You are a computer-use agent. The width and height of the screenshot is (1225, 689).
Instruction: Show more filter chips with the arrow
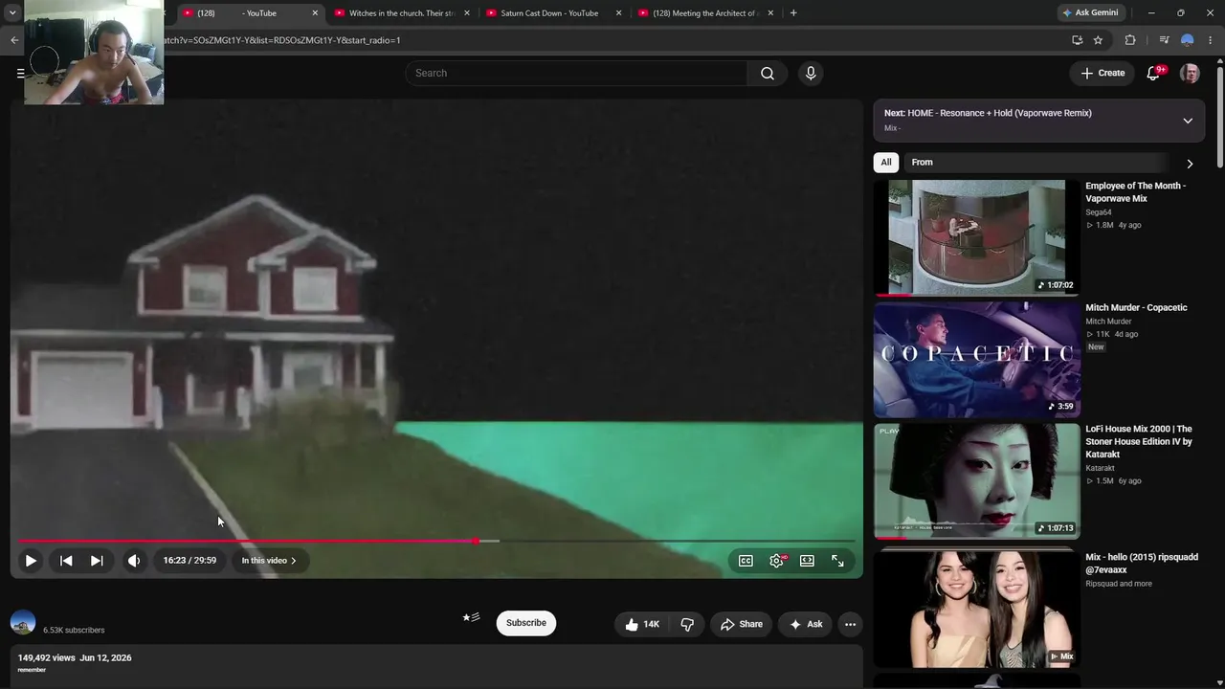[x=1190, y=164]
